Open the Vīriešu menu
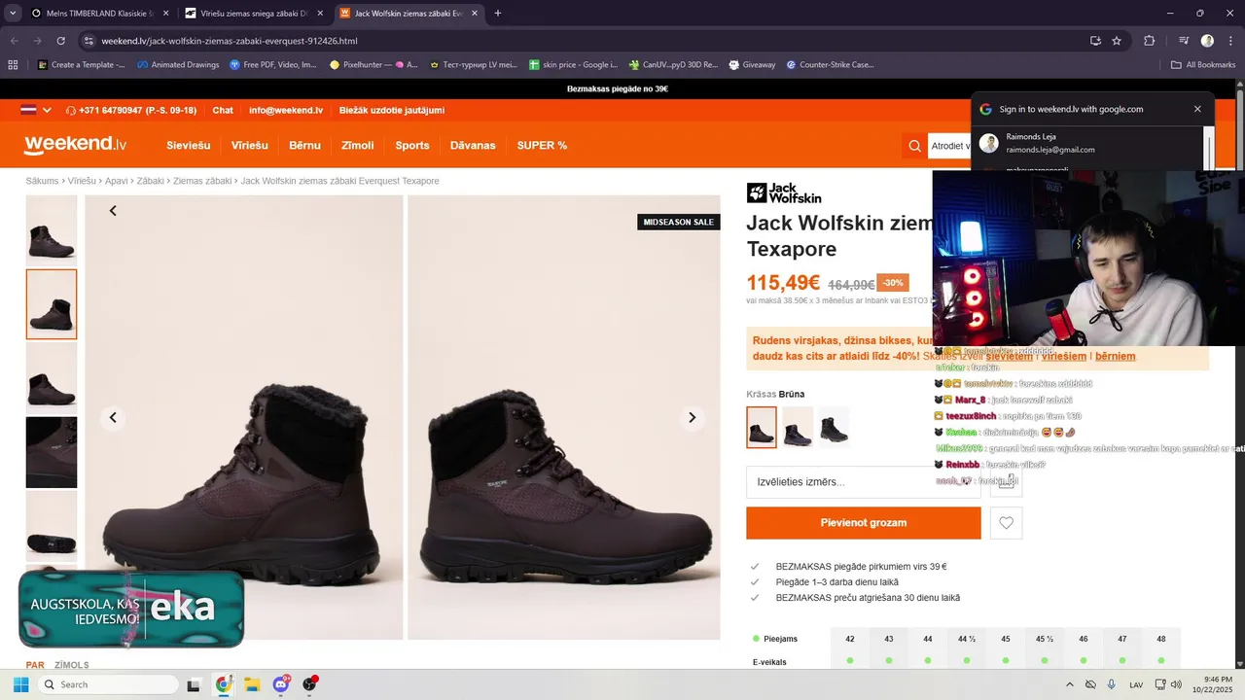Image resolution: width=1245 pixels, height=700 pixels. 249,145
